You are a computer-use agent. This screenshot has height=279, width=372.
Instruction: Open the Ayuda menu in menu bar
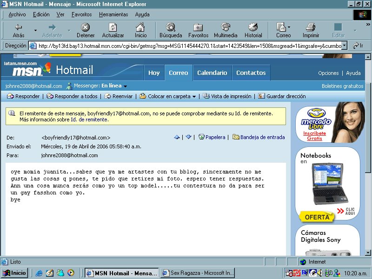142,14
